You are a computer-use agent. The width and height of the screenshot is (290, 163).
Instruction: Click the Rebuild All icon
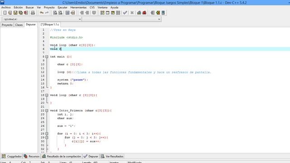(118, 13)
